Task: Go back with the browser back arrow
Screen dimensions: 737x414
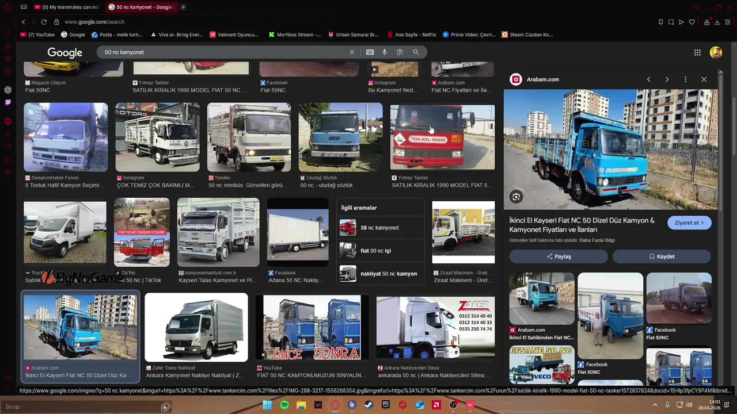Action: (x=23, y=22)
